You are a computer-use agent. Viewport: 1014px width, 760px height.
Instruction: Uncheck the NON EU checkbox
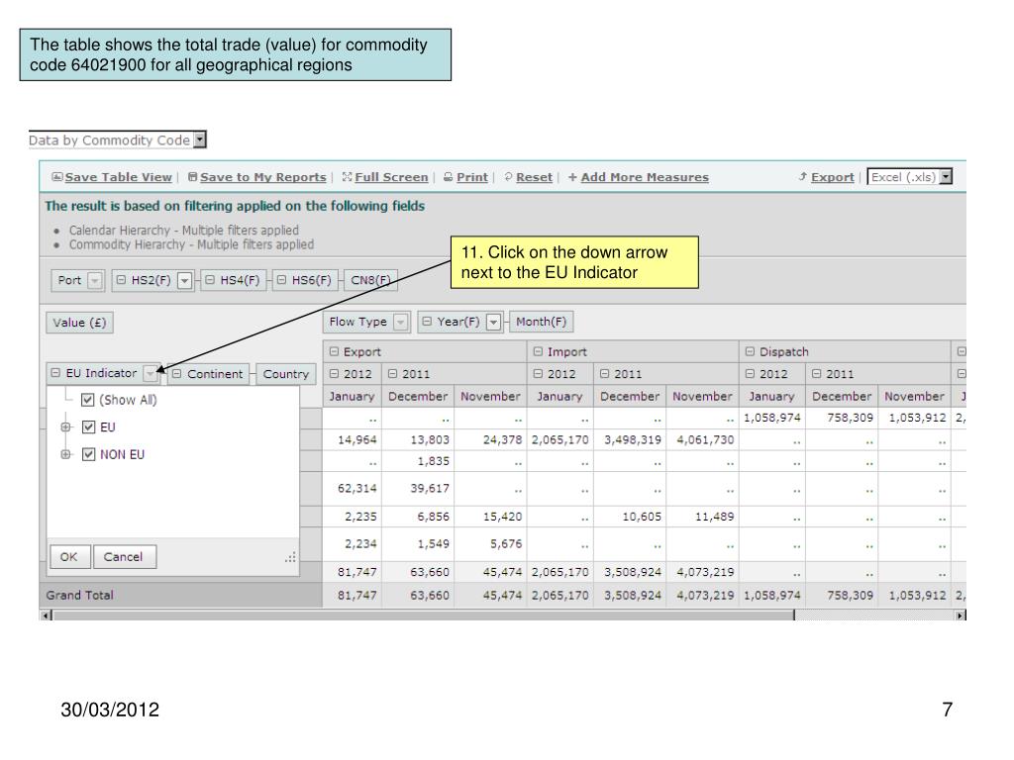tap(88, 454)
